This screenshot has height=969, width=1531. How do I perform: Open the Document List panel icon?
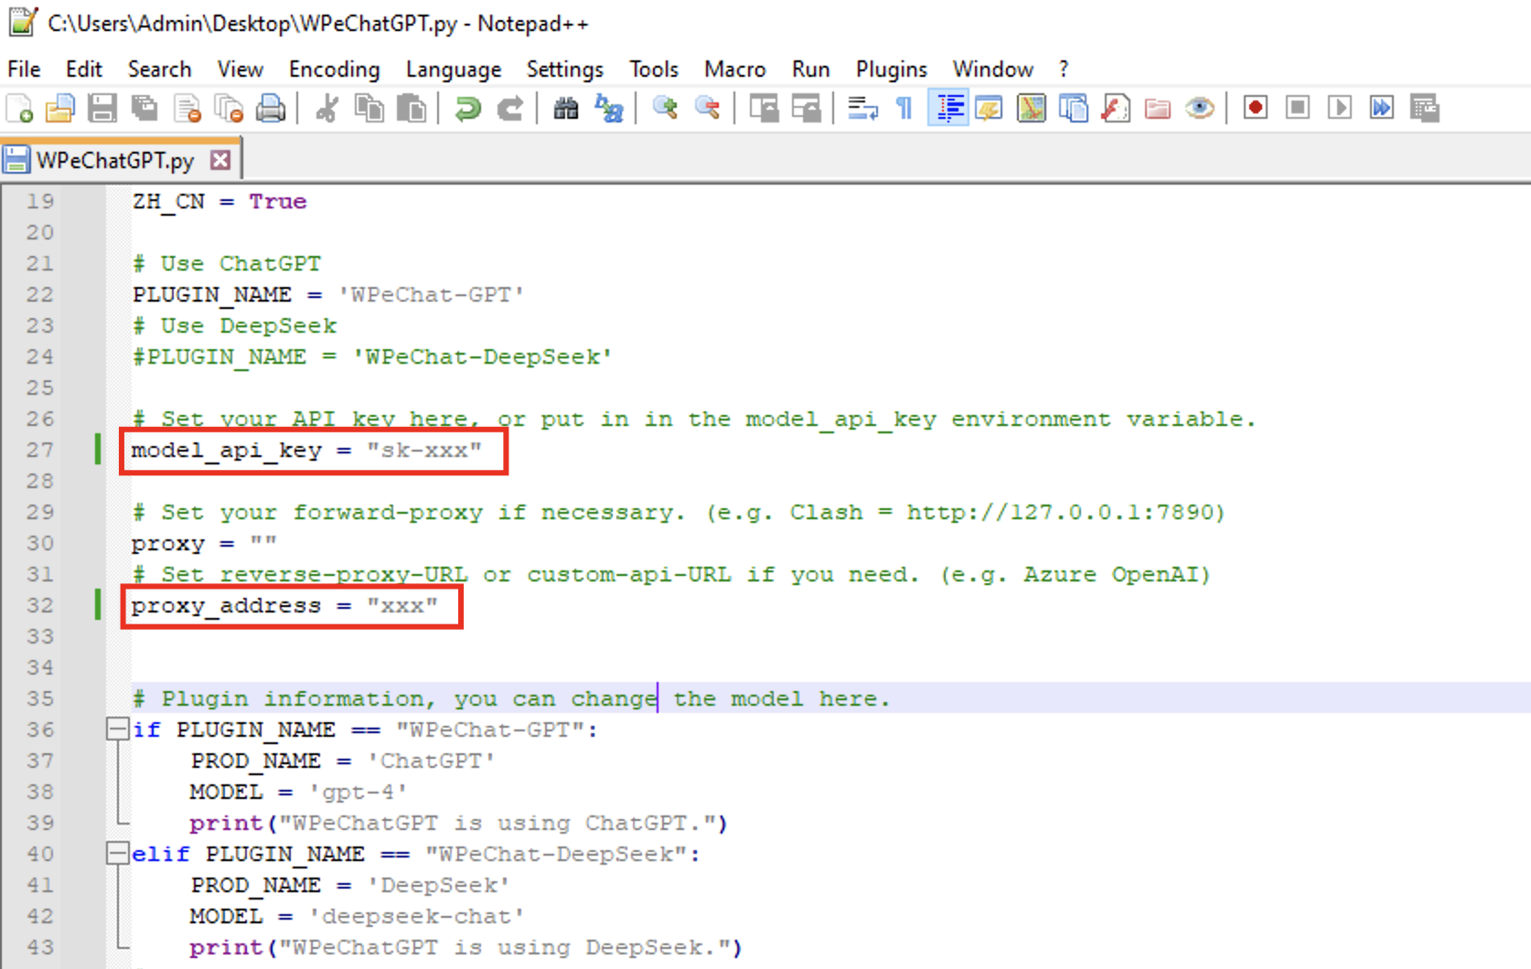[x=1073, y=108]
